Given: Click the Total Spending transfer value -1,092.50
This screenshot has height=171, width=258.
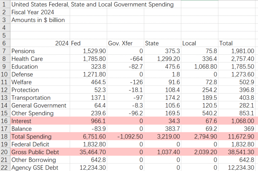Looking at the screenshot, I should pyautogui.click(x=126, y=136).
